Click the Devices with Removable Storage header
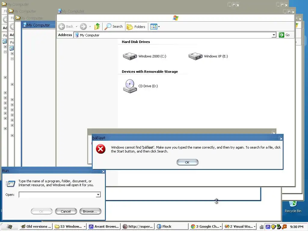308x231 pixels. [150, 72]
